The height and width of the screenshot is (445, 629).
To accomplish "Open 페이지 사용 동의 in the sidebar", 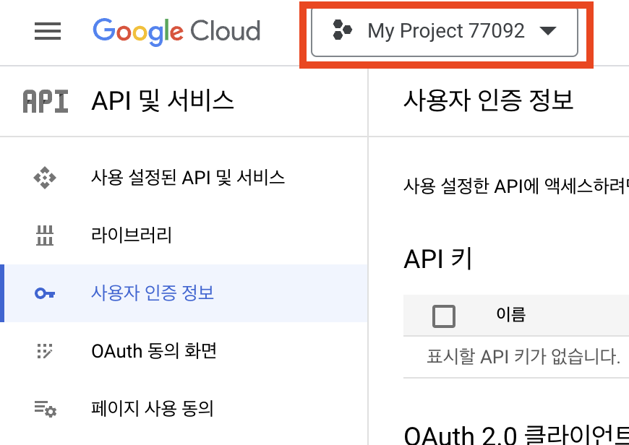I will point(153,410).
